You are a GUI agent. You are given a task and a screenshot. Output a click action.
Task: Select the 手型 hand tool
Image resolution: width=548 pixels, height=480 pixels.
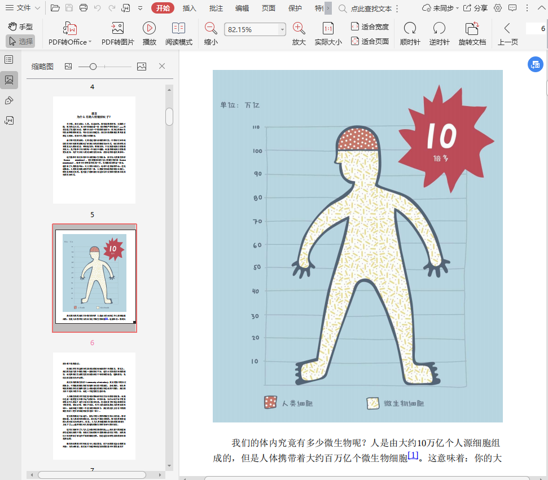[20, 27]
